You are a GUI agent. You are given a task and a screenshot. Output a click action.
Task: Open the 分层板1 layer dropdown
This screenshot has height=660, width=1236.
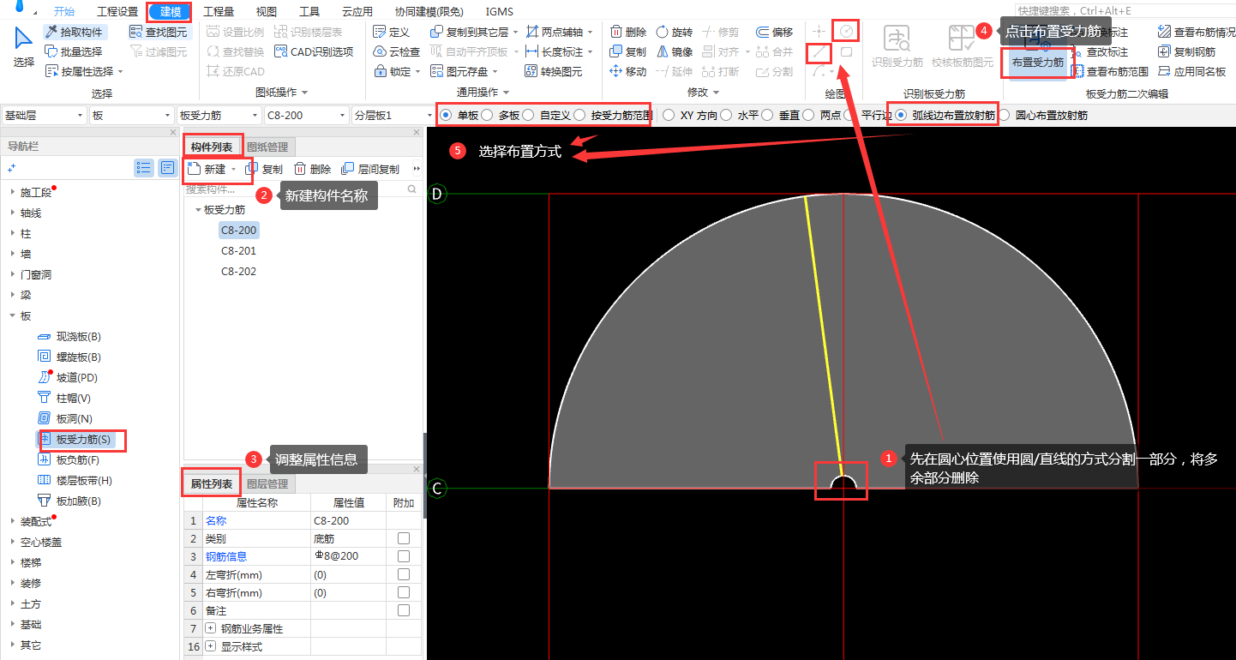pyautogui.click(x=393, y=115)
